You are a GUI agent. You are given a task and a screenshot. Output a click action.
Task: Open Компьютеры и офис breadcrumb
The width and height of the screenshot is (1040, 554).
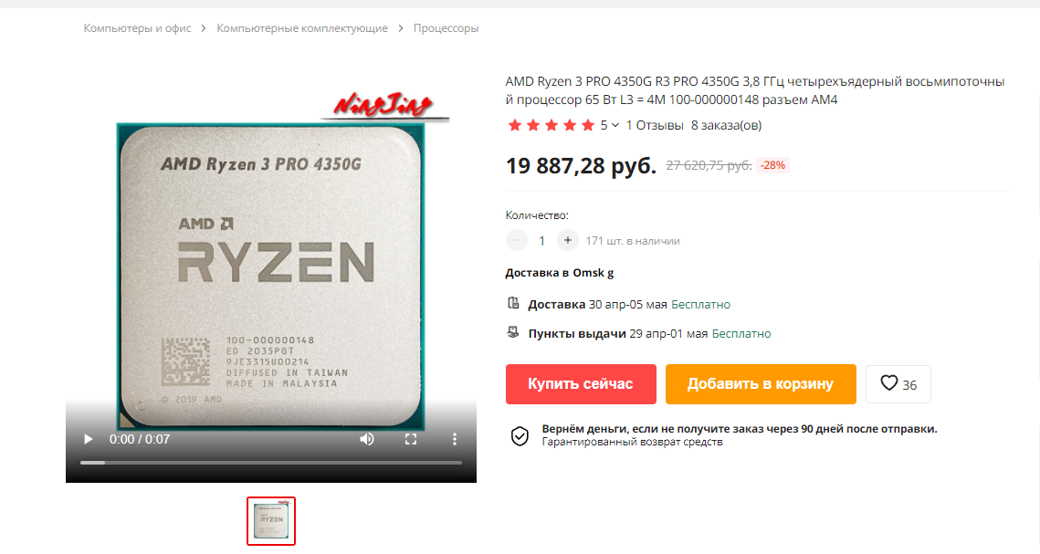pyautogui.click(x=137, y=28)
